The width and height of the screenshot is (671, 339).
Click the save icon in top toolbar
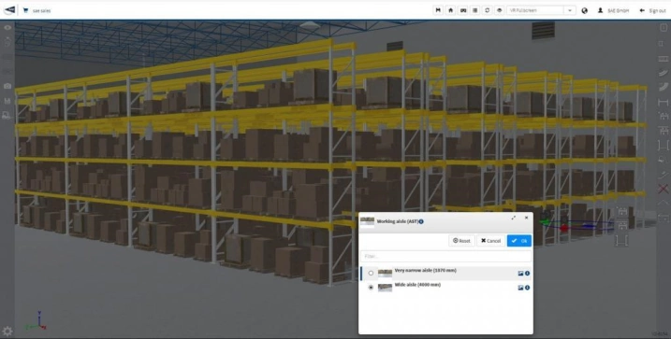point(438,10)
